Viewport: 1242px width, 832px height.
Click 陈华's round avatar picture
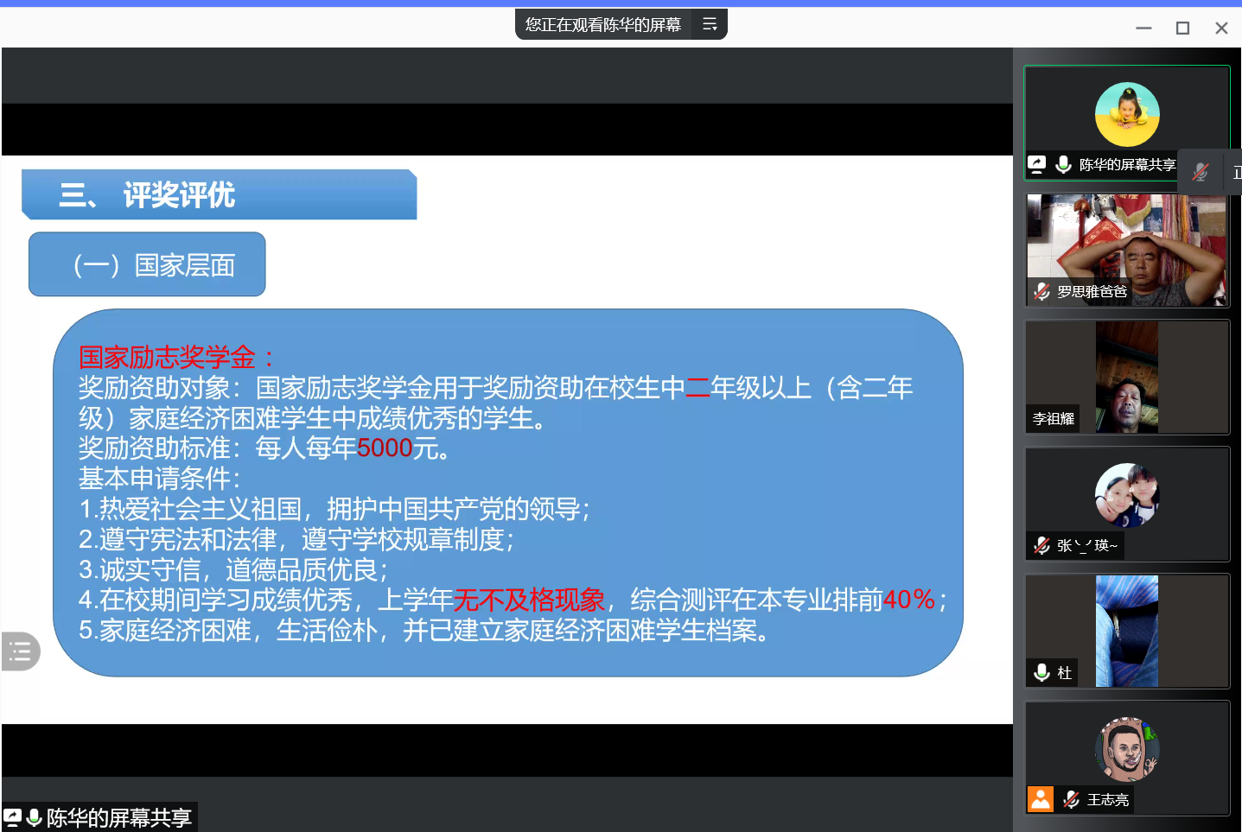1127,114
